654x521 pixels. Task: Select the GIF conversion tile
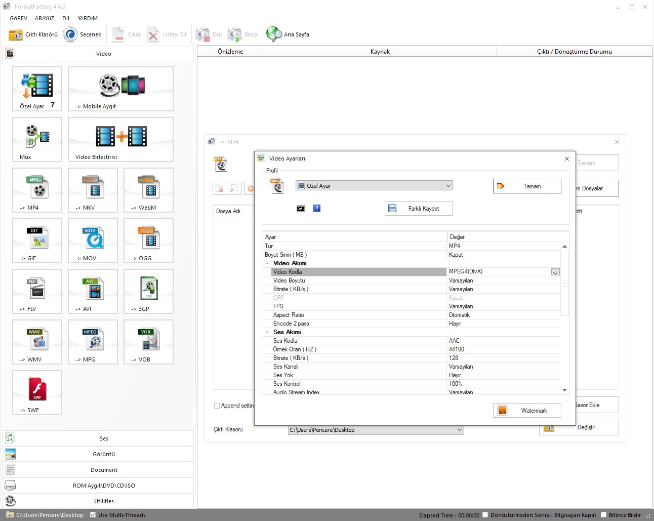coord(37,241)
